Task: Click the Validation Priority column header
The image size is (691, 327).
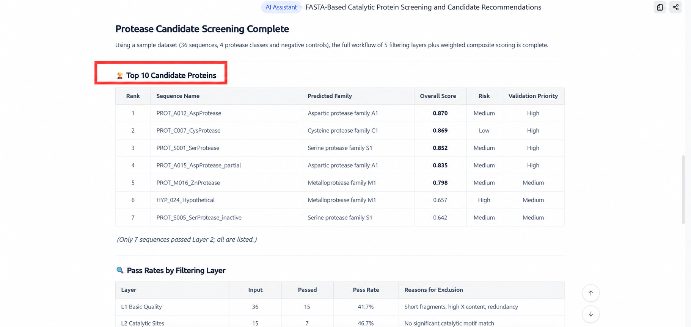Action: click(x=533, y=96)
